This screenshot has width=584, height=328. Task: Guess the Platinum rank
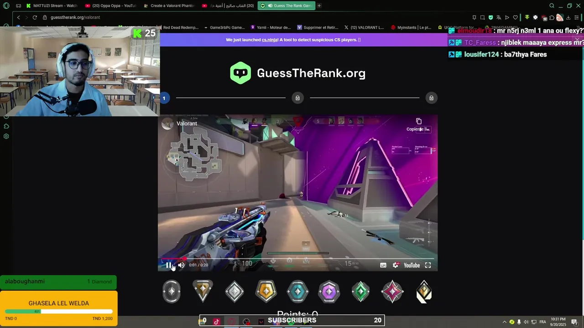(x=297, y=292)
